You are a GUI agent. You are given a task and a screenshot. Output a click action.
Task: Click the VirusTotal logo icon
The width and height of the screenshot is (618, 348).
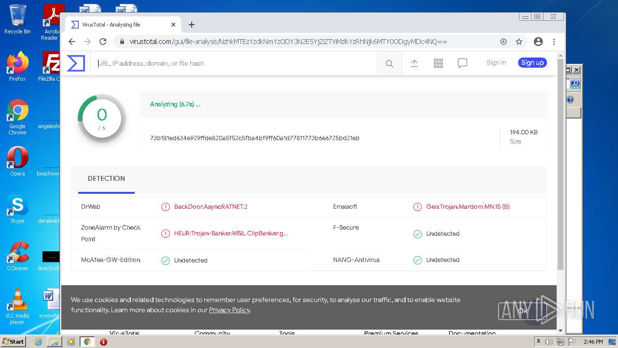click(76, 63)
